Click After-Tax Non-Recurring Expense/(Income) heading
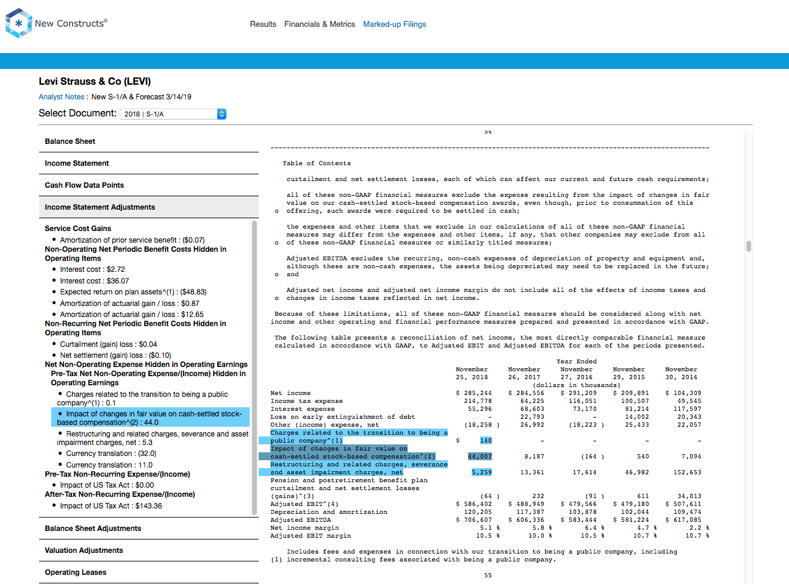789x584 pixels. pos(120,494)
